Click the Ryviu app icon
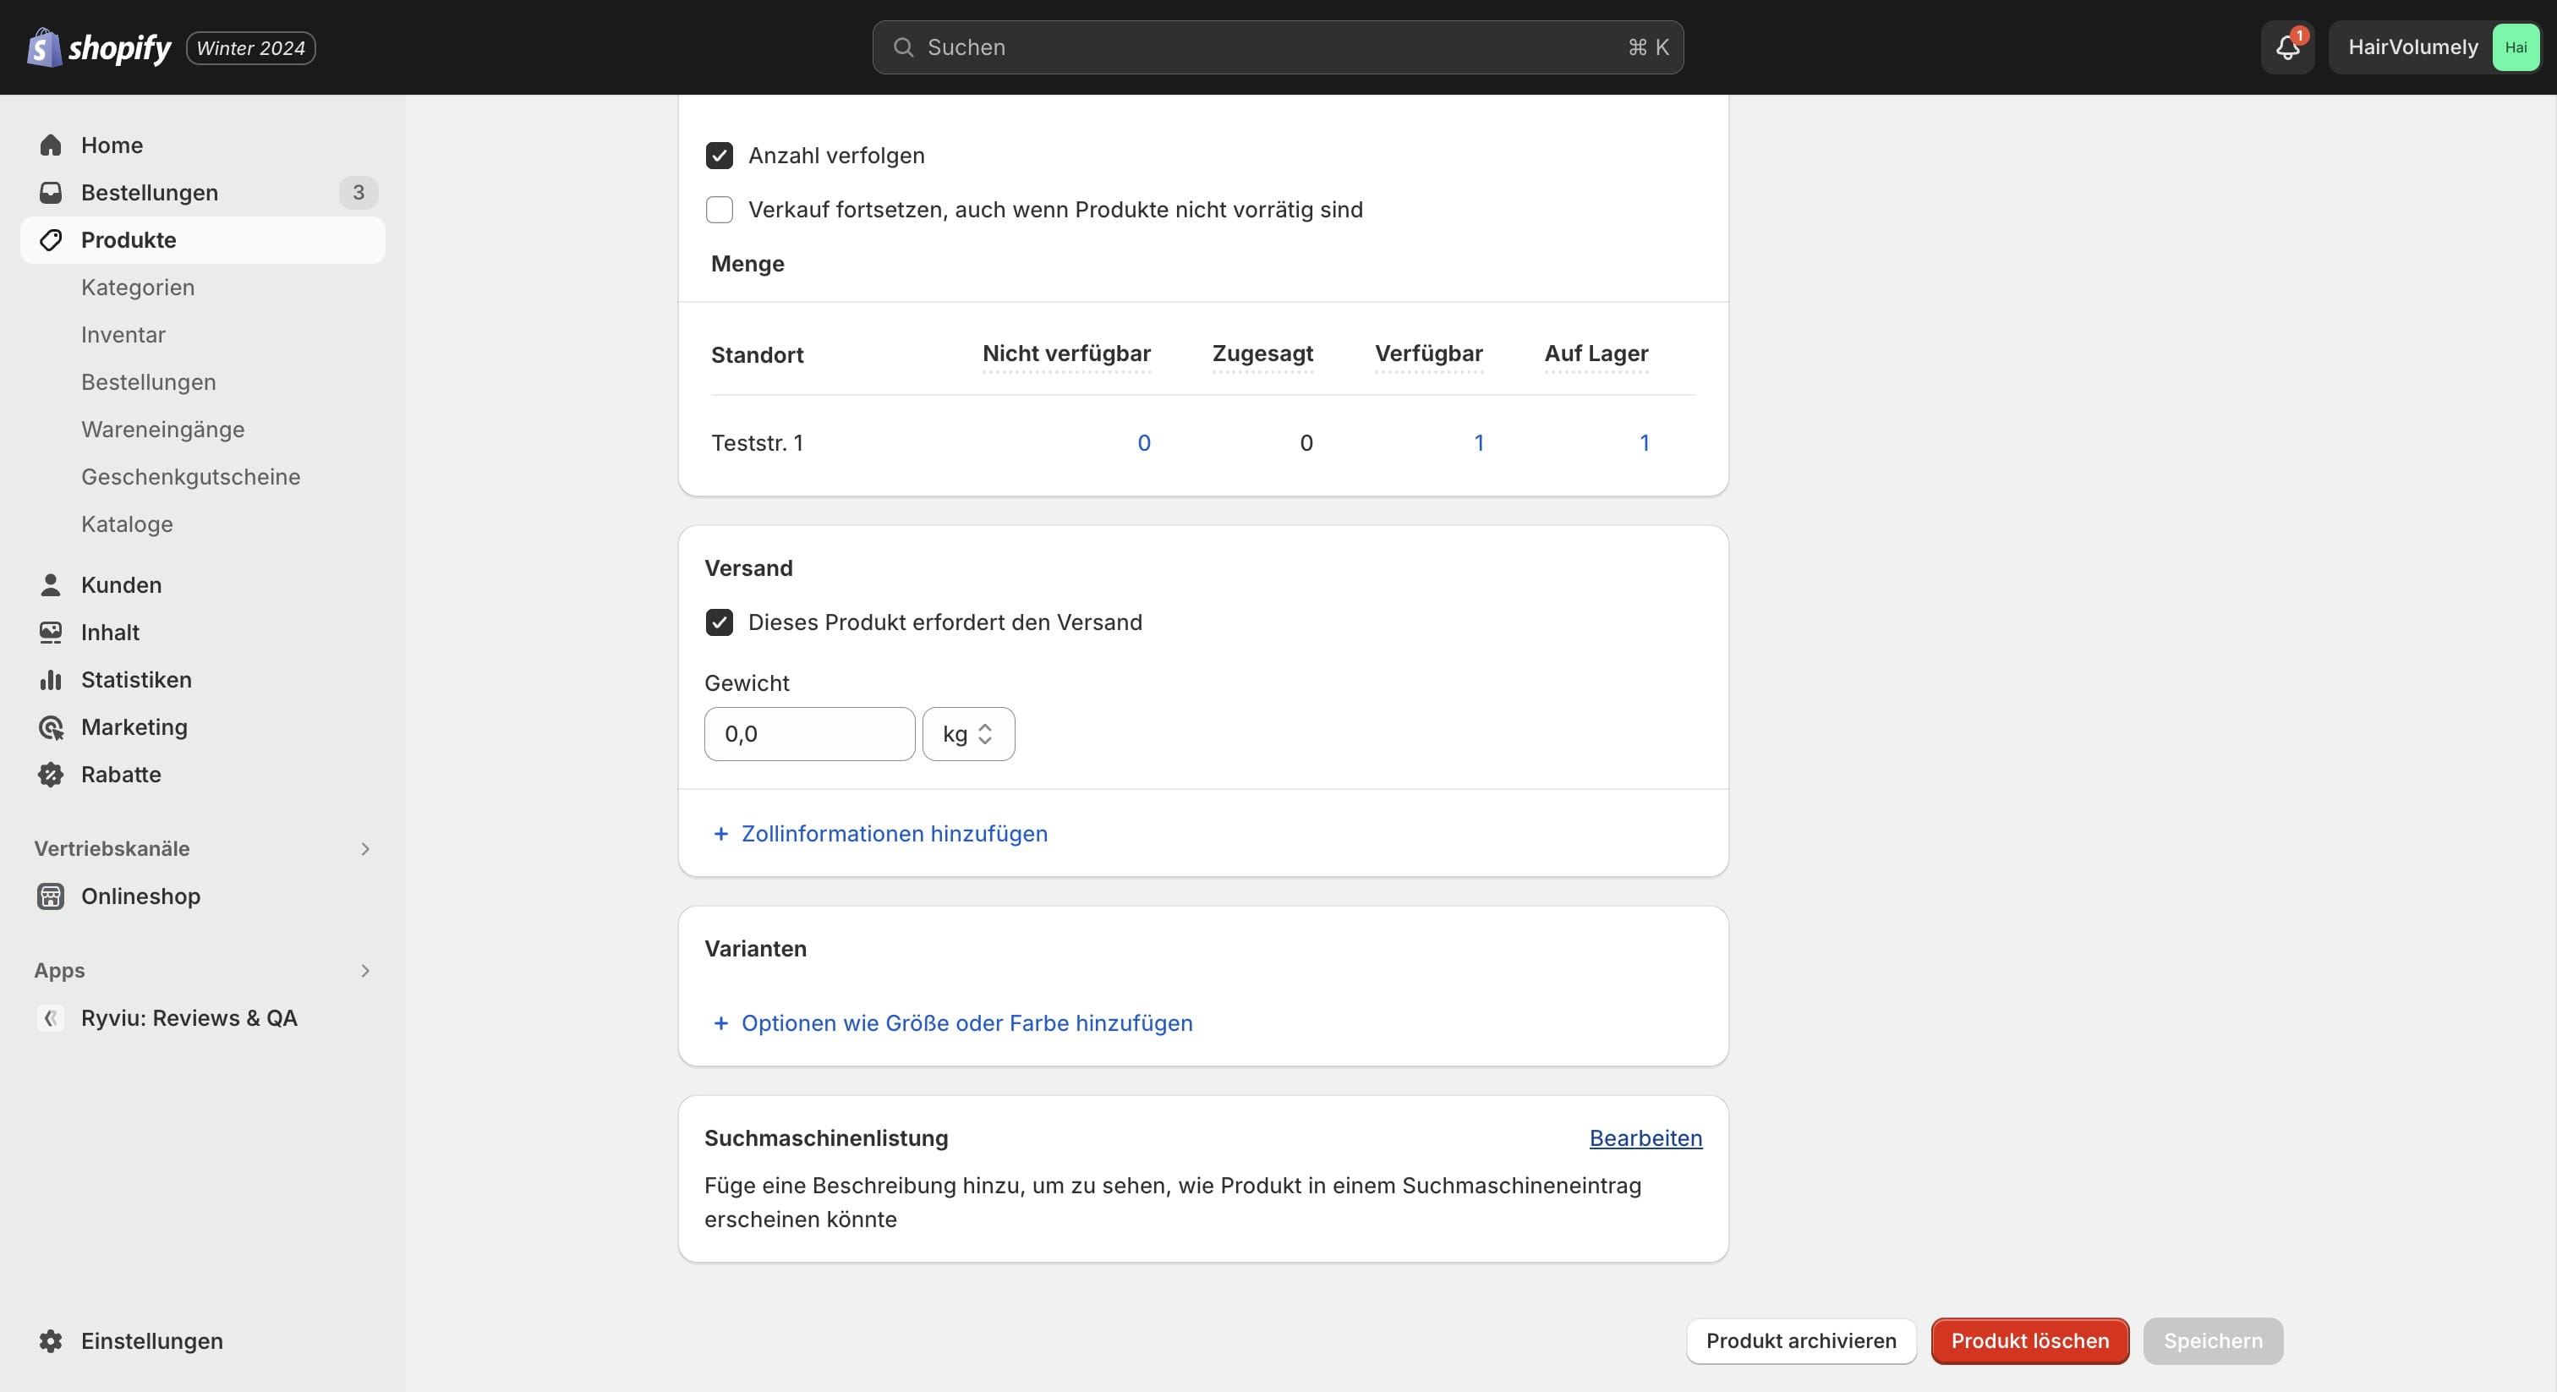Screen dimensions: 2557x1392 51,1019
